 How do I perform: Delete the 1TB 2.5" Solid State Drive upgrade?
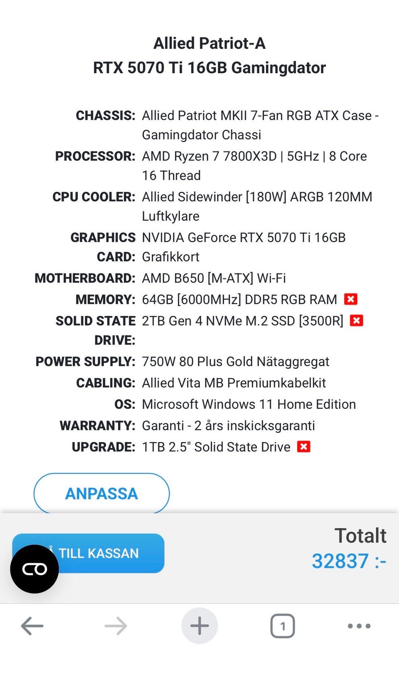(304, 447)
